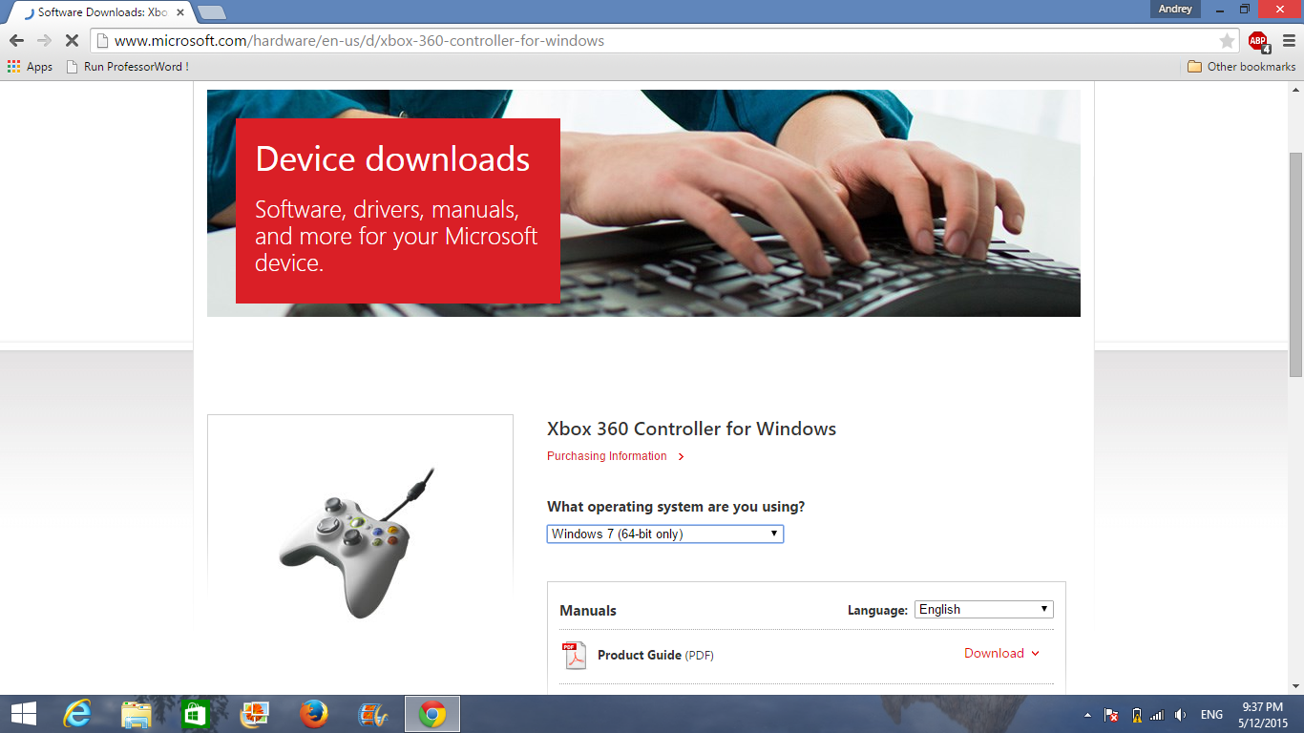
Task: Click the scrollbar down arrow
Action: point(1295,686)
